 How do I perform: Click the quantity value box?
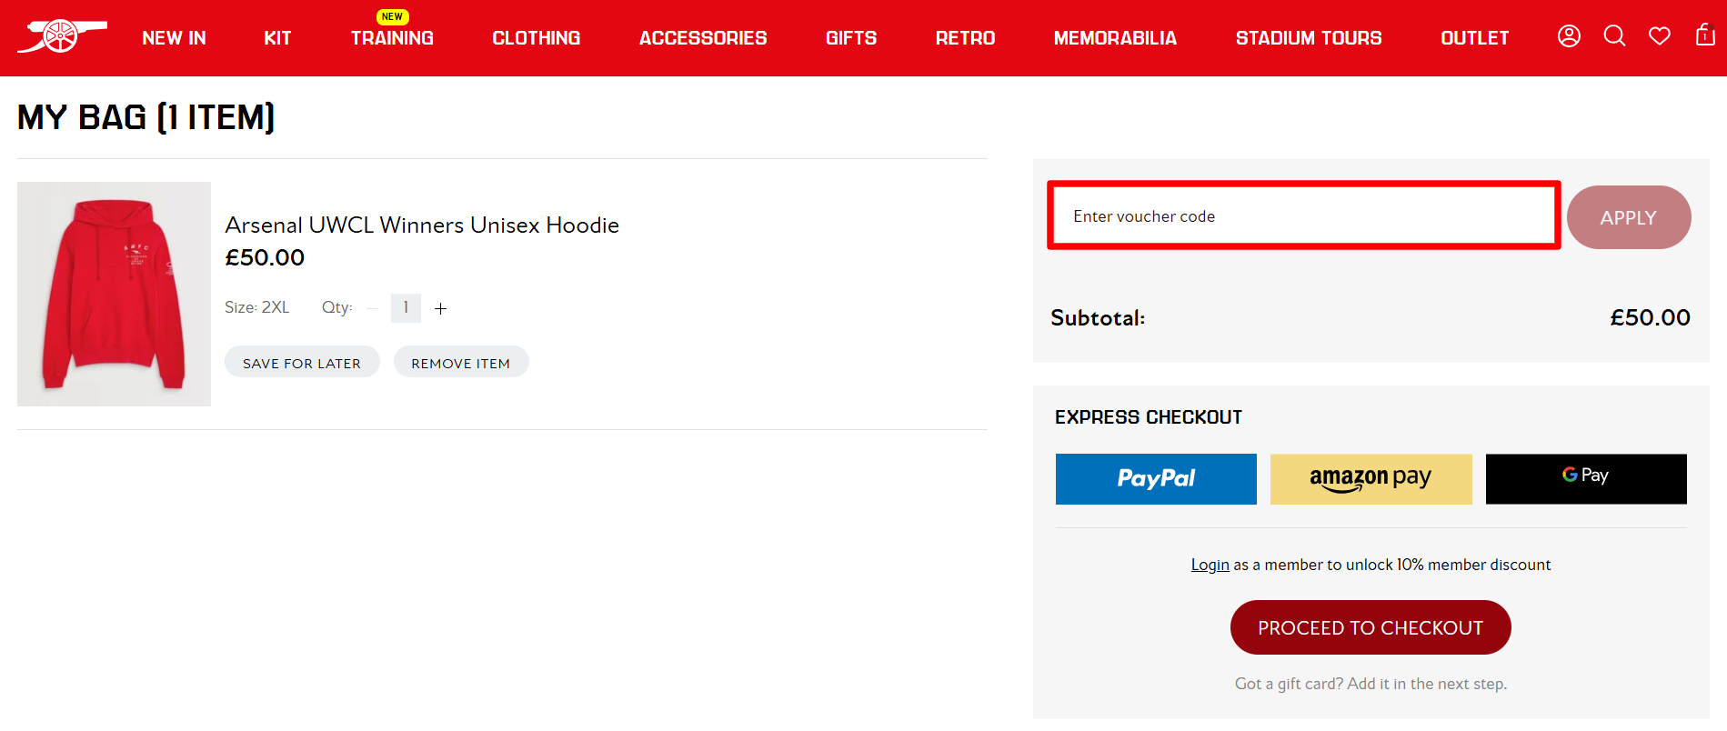pos(406,308)
